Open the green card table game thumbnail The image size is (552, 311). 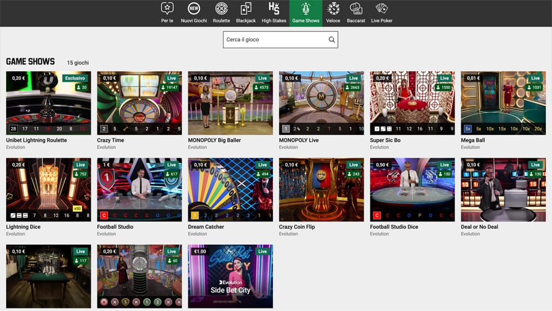coord(48,277)
